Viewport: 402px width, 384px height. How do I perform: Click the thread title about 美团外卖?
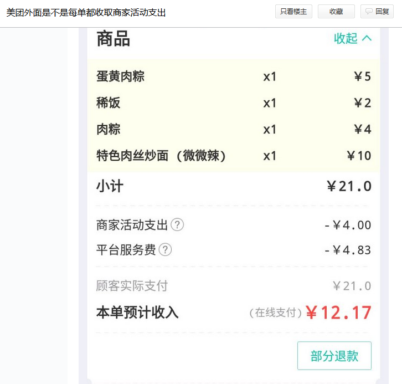point(86,12)
